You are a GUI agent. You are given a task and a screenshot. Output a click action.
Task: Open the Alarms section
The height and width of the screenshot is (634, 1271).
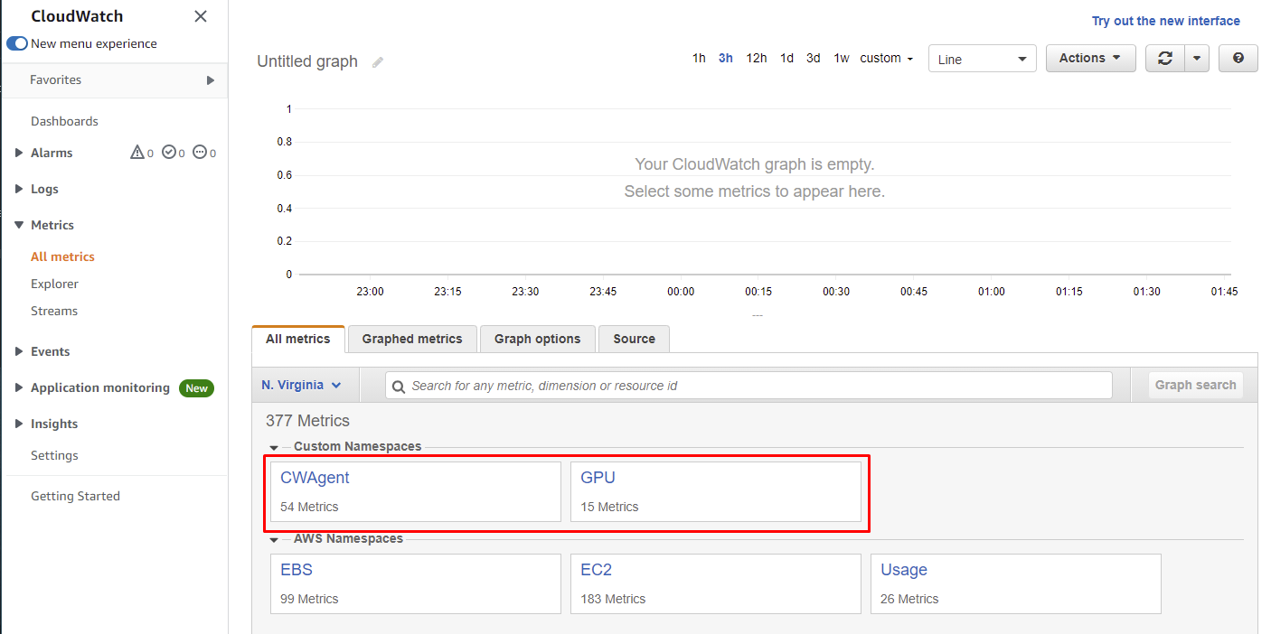pos(52,153)
